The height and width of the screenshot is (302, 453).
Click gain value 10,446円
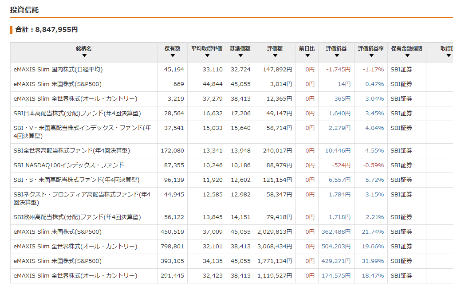[x=338, y=151]
